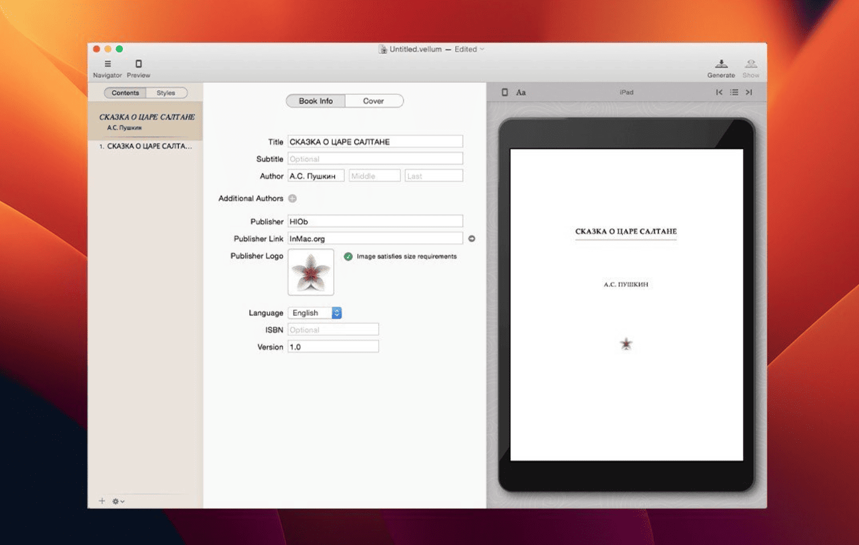The width and height of the screenshot is (859, 545).
Task: Click the Publisher Logo flower thumbnail
Action: pos(311,272)
